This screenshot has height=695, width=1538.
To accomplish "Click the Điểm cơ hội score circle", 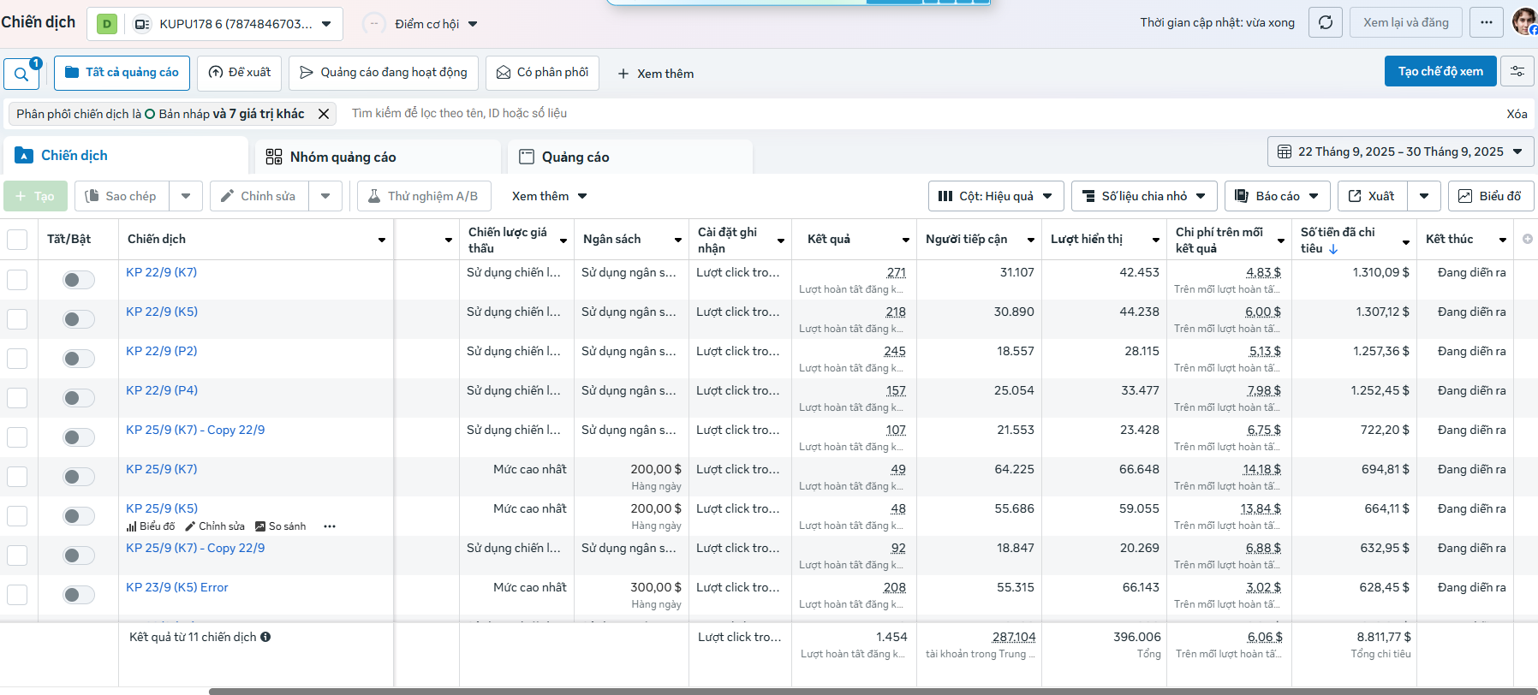I will [x=374, y=24].
